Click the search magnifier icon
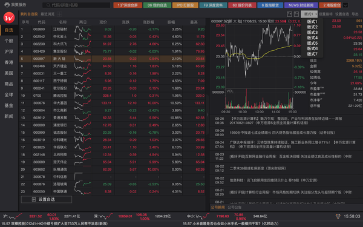Image resolution: width=363 pixels, height=227 pixels. click(48, 5)
